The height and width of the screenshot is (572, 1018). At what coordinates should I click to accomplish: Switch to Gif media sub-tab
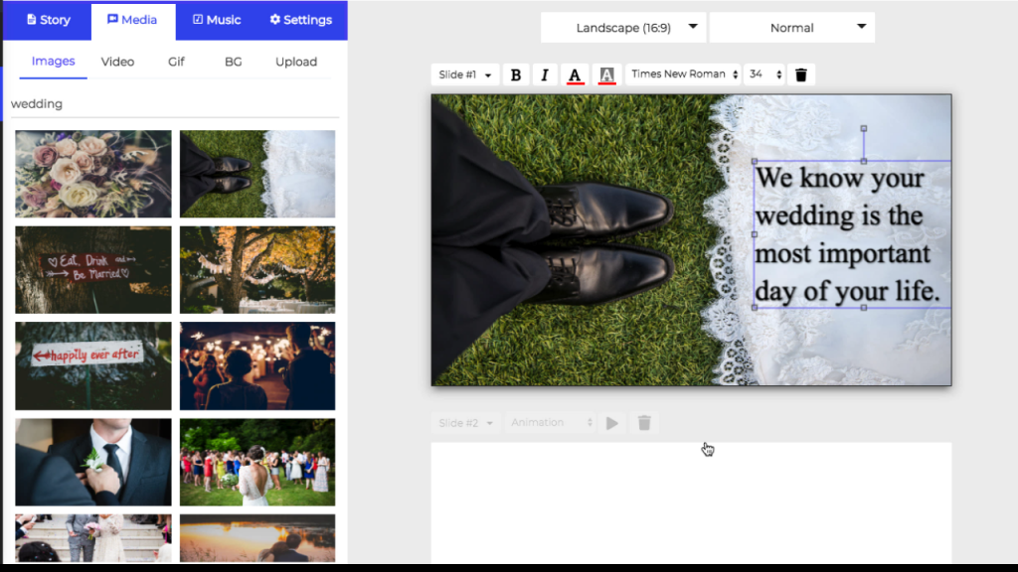[x=176, y=62]
